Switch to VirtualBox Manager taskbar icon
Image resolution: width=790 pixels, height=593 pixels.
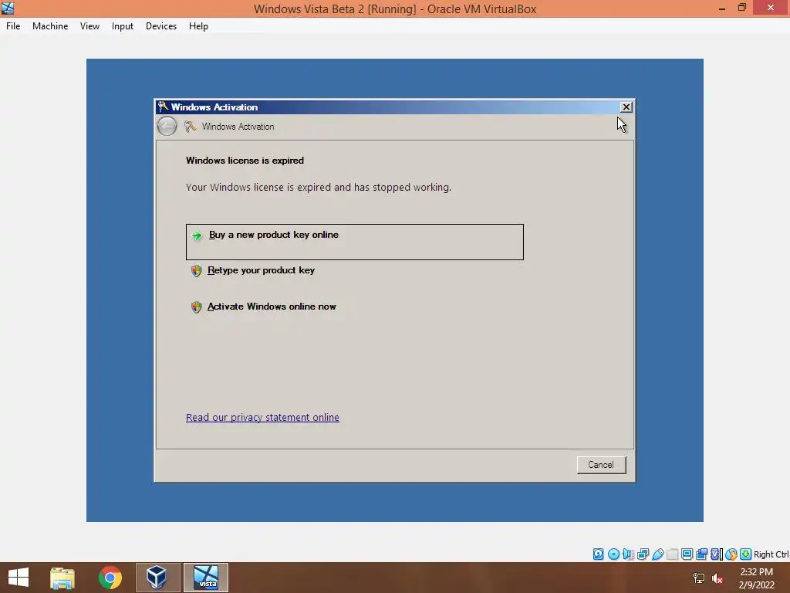point(157,578)
